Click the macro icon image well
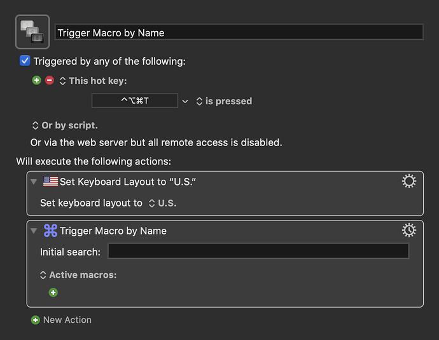This screenshot has width=439, height=340. [32, 32]
